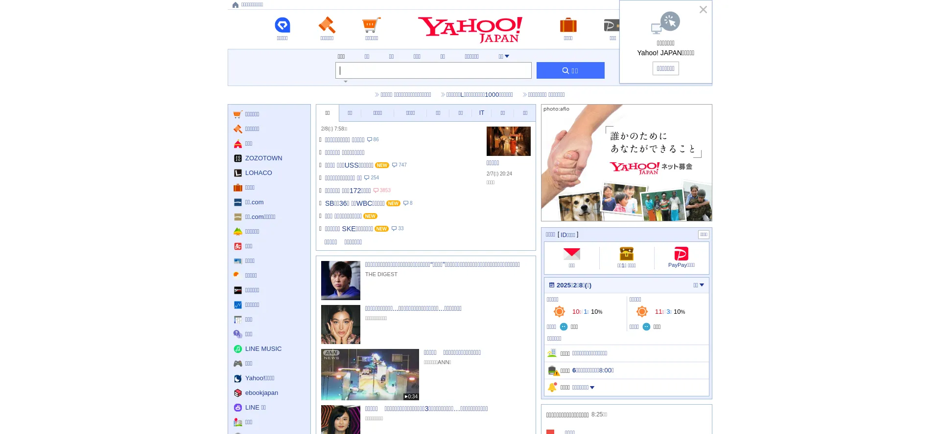Open the red mail envelope icon
Viewport: 940px width, 434px height.
coord(571,254)
